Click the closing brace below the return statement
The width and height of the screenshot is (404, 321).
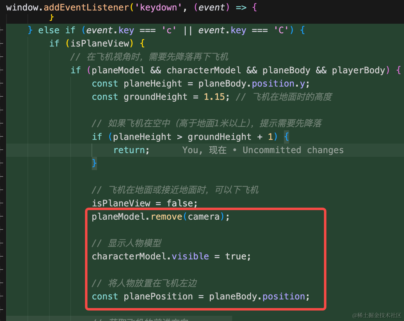point(94,163)
